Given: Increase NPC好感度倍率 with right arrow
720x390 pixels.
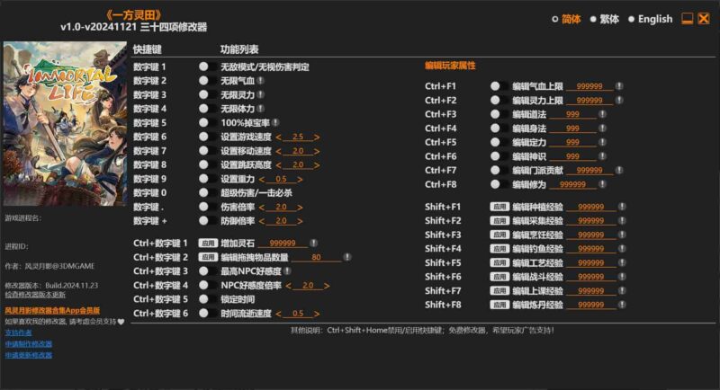Looking at the screenshot, I should click(327, 286).
